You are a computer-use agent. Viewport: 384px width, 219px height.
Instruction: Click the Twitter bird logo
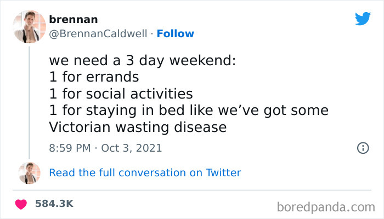(362, 19)
